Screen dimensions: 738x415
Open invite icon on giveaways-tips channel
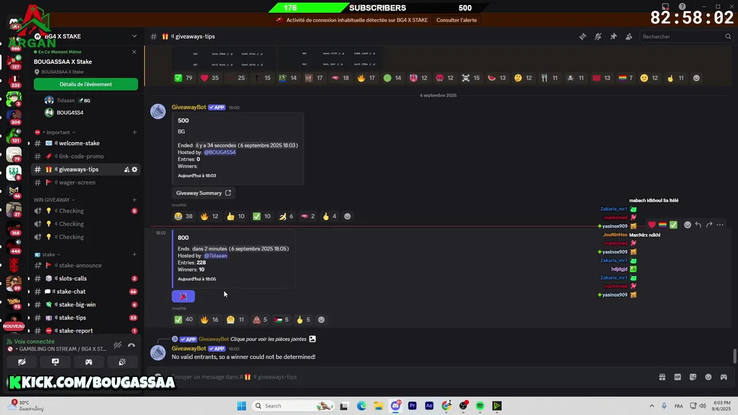click(126, 169)
